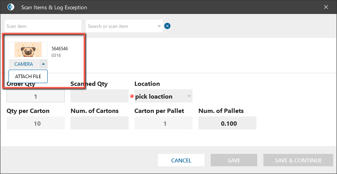Screen dimensions: 337x174
Task: Choose ATTACH FILE from the menu
Action: (28, 77)
